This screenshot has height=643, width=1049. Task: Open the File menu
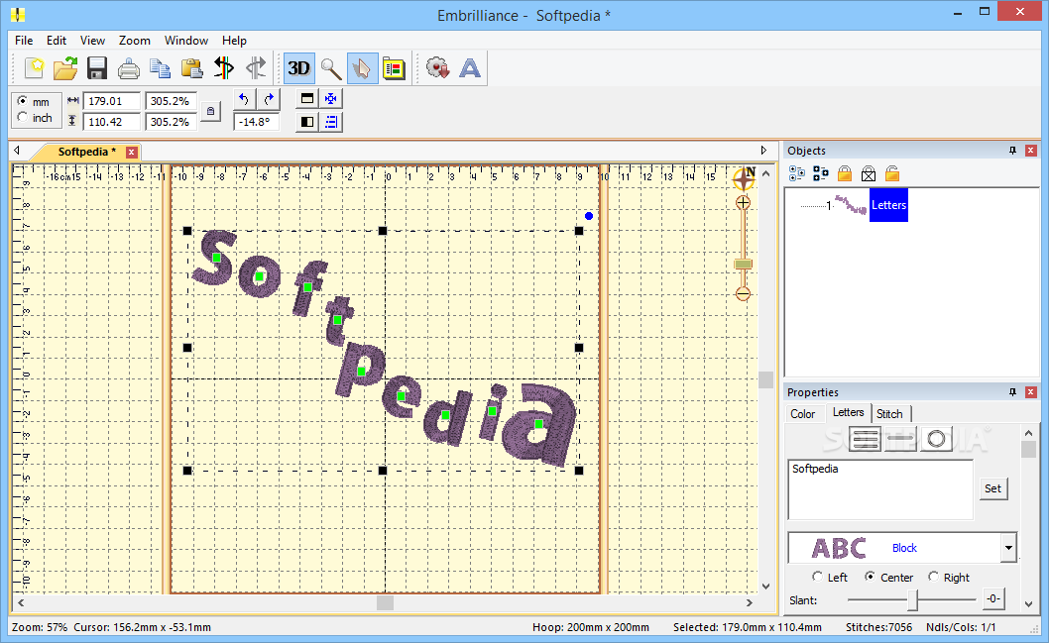point(24,40)
